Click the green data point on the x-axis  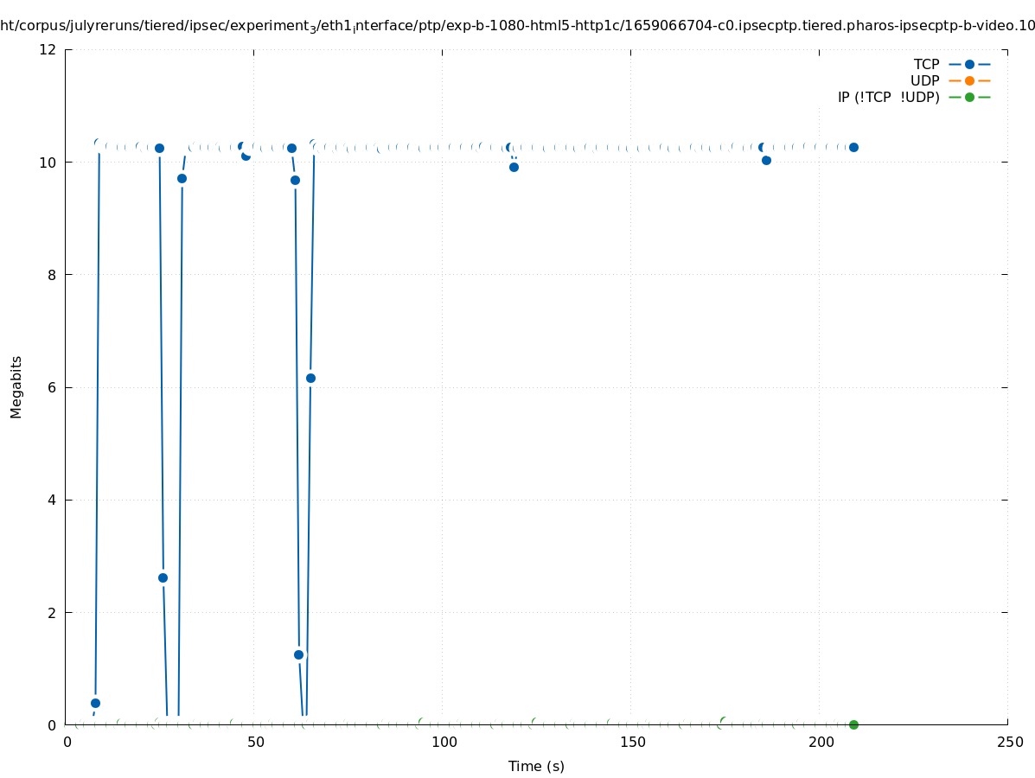click(x=853, y=724)
